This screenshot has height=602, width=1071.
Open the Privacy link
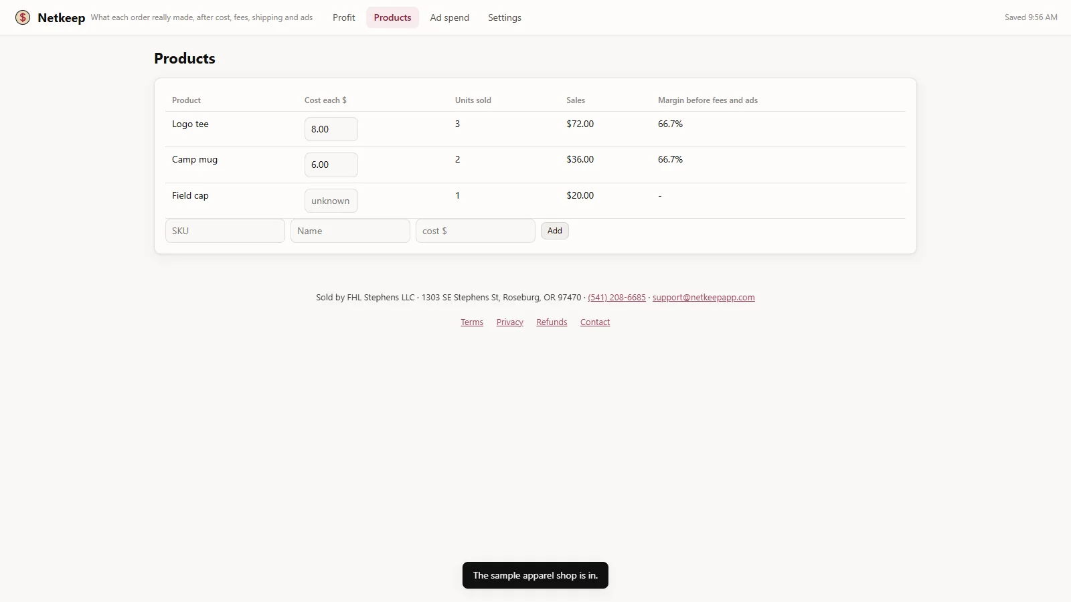[510, 322]
